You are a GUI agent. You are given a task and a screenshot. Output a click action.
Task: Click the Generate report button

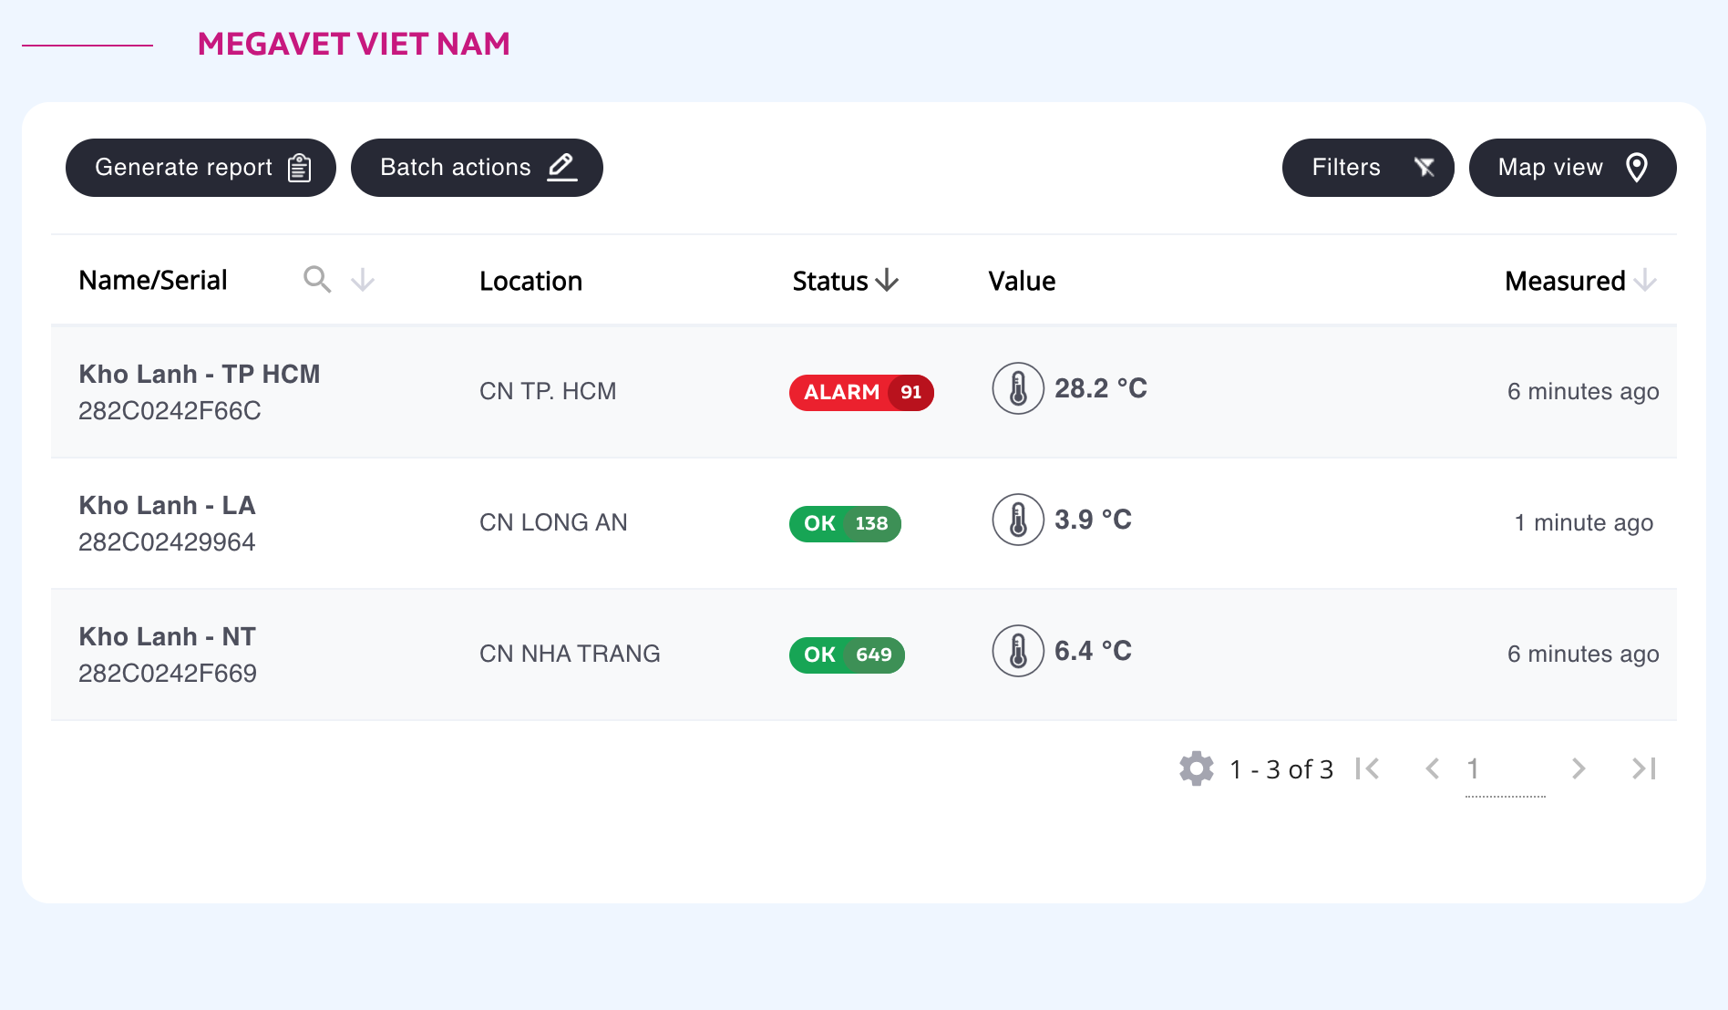point(201,168)
